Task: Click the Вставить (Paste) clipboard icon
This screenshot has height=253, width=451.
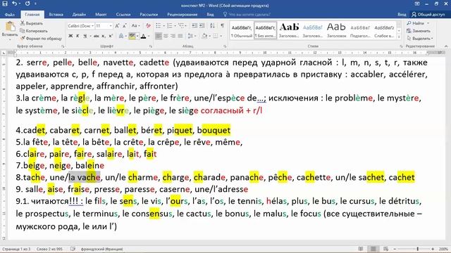Action: (x=10, y=27)
